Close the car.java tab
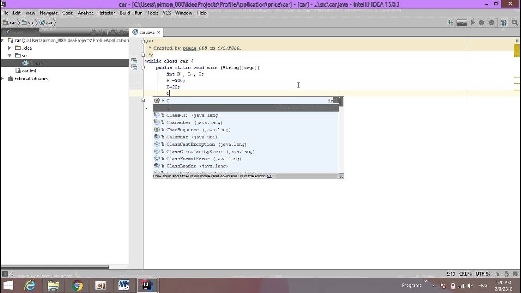Screen dimensions: 521x293 pos(159,32)
